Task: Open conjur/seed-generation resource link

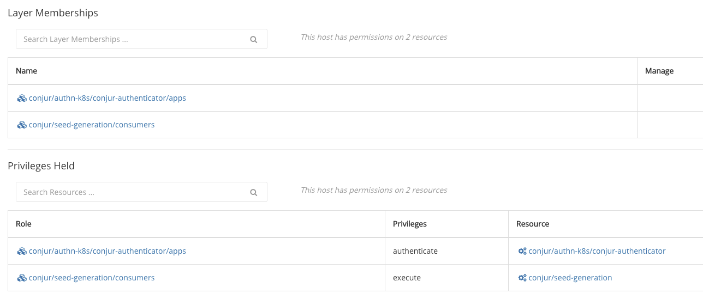Action: coord(570,278)
